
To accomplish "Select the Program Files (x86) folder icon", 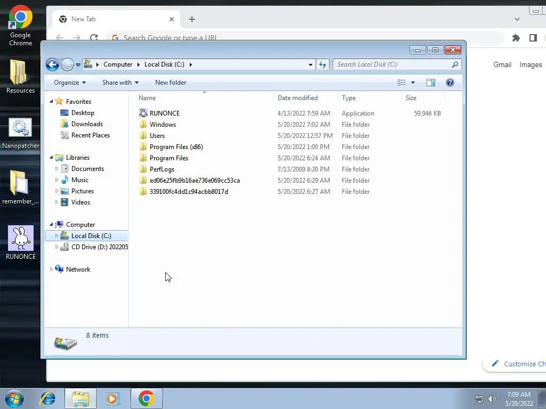I will (x=143, y=146).
